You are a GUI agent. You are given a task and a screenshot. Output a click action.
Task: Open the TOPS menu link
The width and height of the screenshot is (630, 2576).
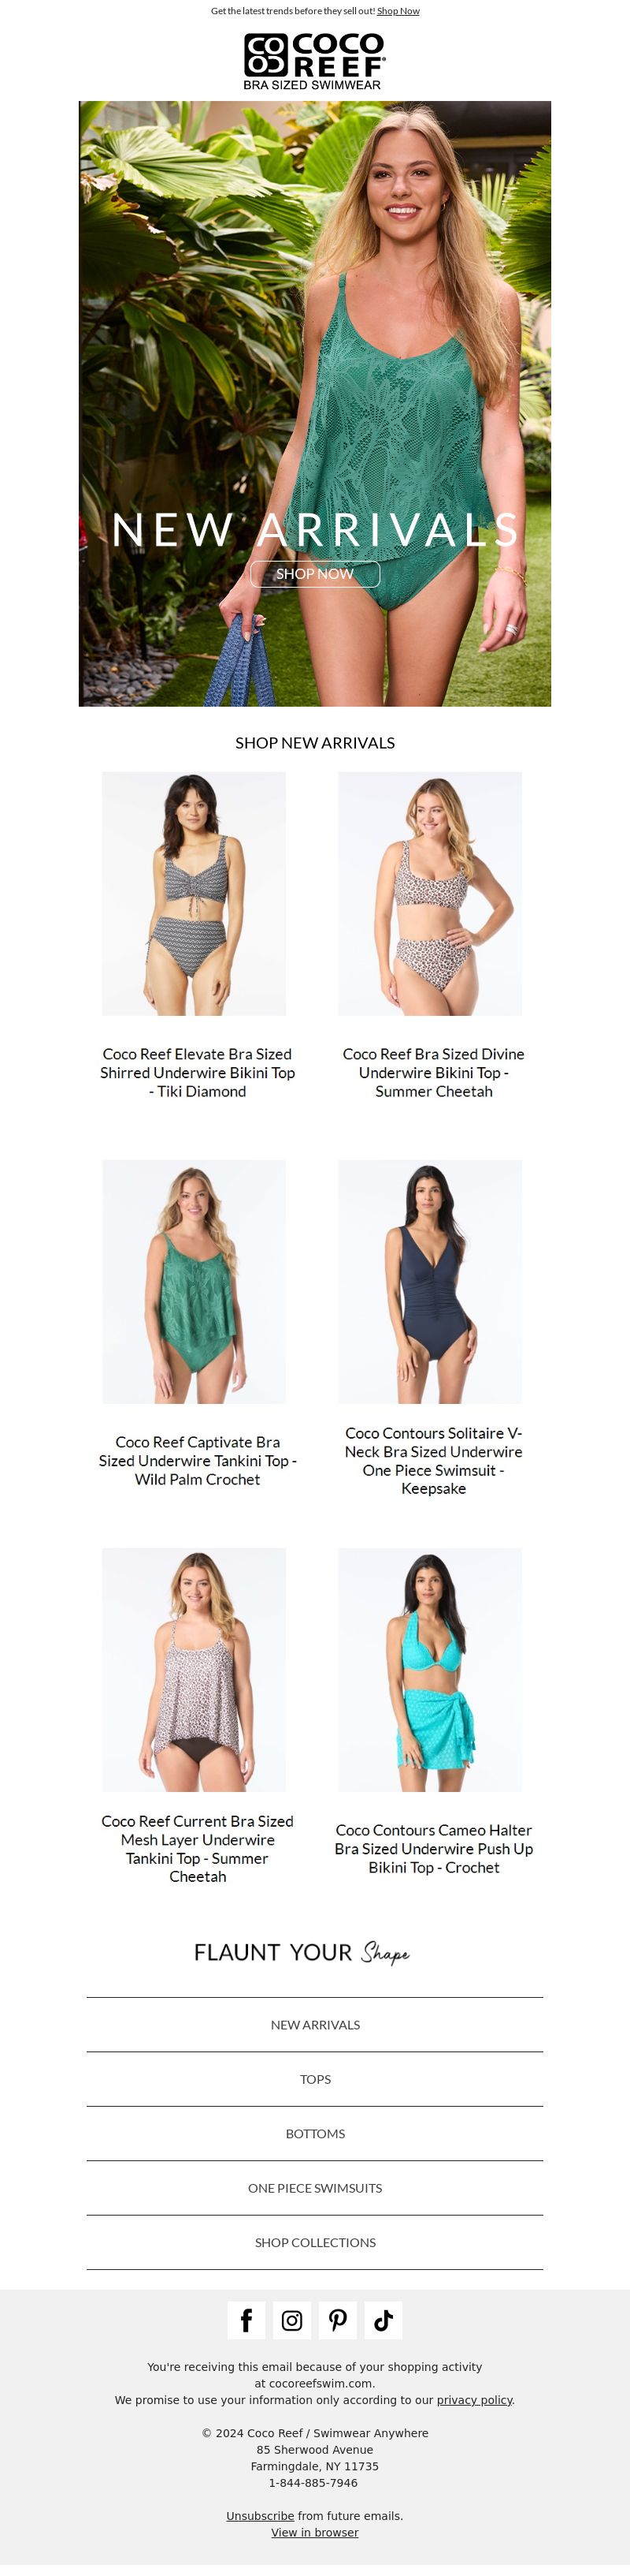tap(314, 2079)
